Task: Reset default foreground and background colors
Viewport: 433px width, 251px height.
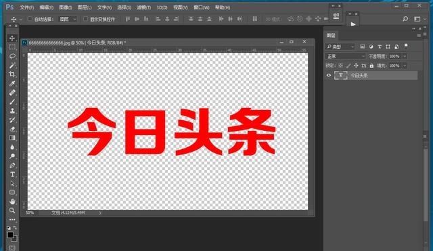Action: click(x=9, y=228)
